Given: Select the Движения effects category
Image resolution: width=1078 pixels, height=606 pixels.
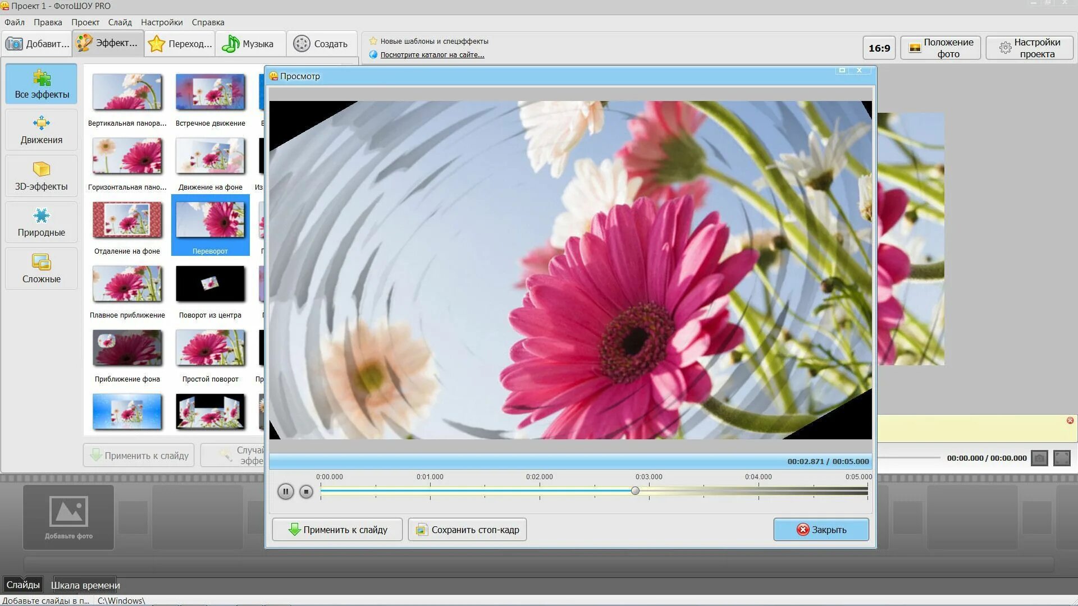Looking at the screenshot, I should [x=41, y=130].
